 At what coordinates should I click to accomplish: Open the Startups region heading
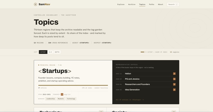55,71
